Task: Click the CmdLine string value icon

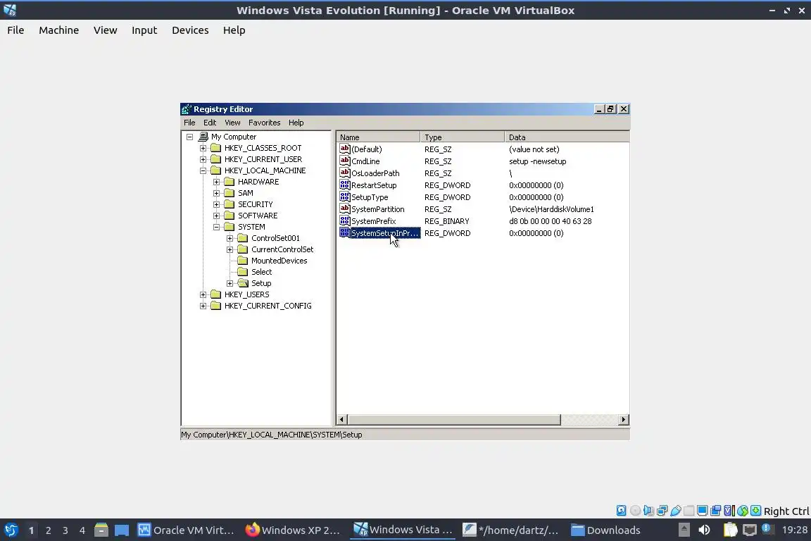Action: coord(345,161)
